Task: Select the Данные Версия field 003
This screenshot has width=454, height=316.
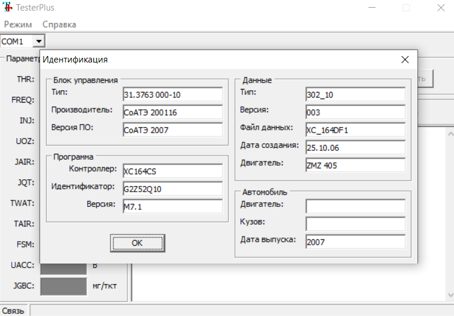Action: click(x=355, y=112)
